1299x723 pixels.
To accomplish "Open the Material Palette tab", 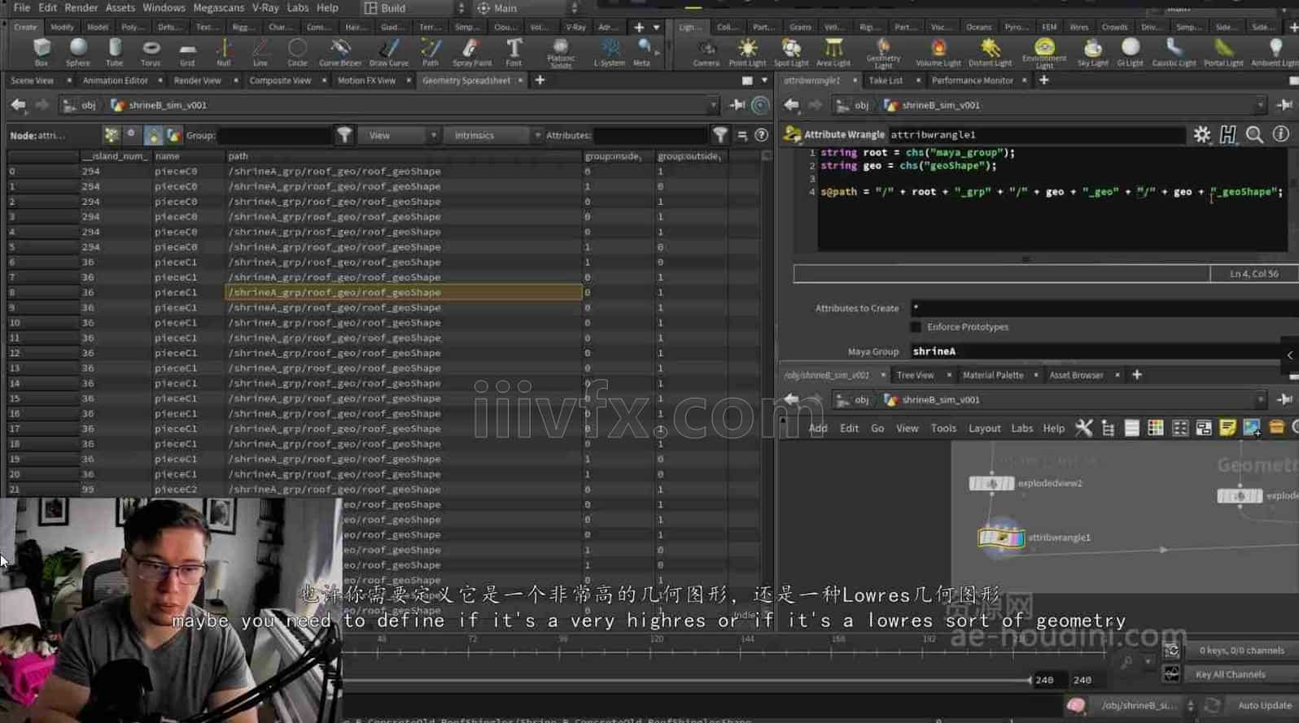I will (x=992, y=375).
